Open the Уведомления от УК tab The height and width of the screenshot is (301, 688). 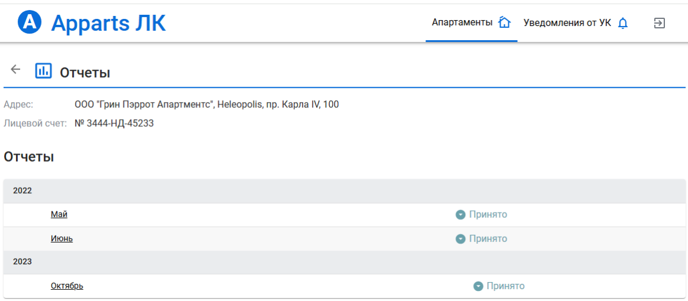coord(567,23)
